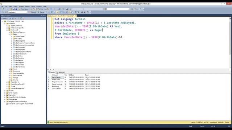
Task: Click the server root node icon
Action: pyautogui.click(x=5, y=21)
